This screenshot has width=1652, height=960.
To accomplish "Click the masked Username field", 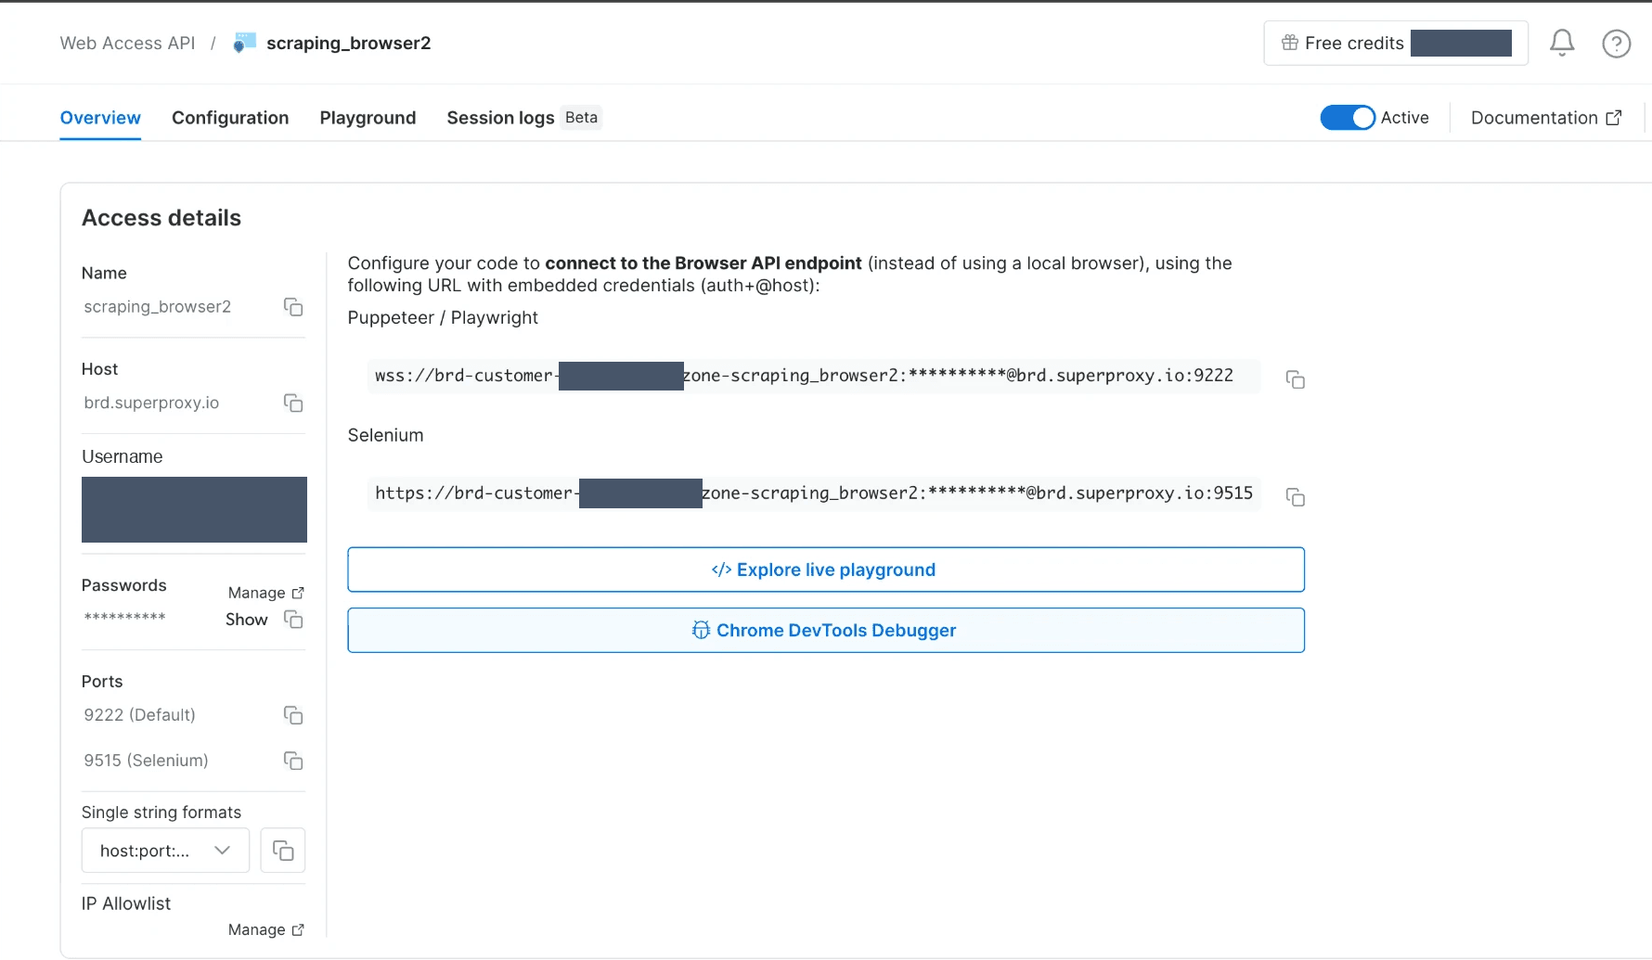I will pyautogui.click(x=194, y=509).
